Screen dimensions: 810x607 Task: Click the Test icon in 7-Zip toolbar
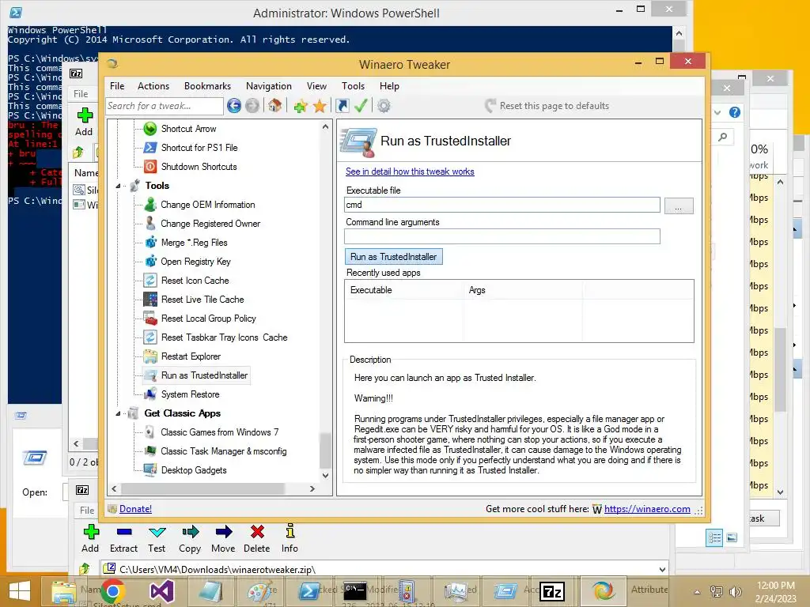157,532
